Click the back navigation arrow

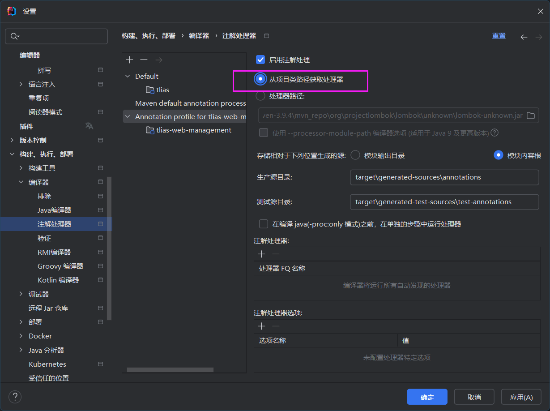(x=524, y=37)
